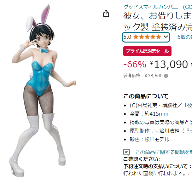Click the -66% discount percentage
The image size is (192, 178).
tap(135, 64)
